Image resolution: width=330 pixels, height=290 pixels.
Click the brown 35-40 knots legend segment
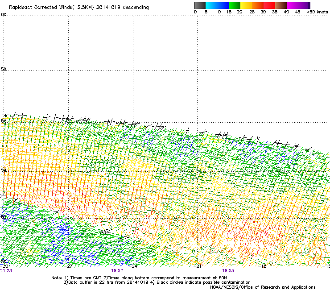coord(281,5)
